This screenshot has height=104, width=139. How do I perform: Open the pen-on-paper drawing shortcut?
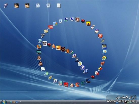tap(55, 81)
